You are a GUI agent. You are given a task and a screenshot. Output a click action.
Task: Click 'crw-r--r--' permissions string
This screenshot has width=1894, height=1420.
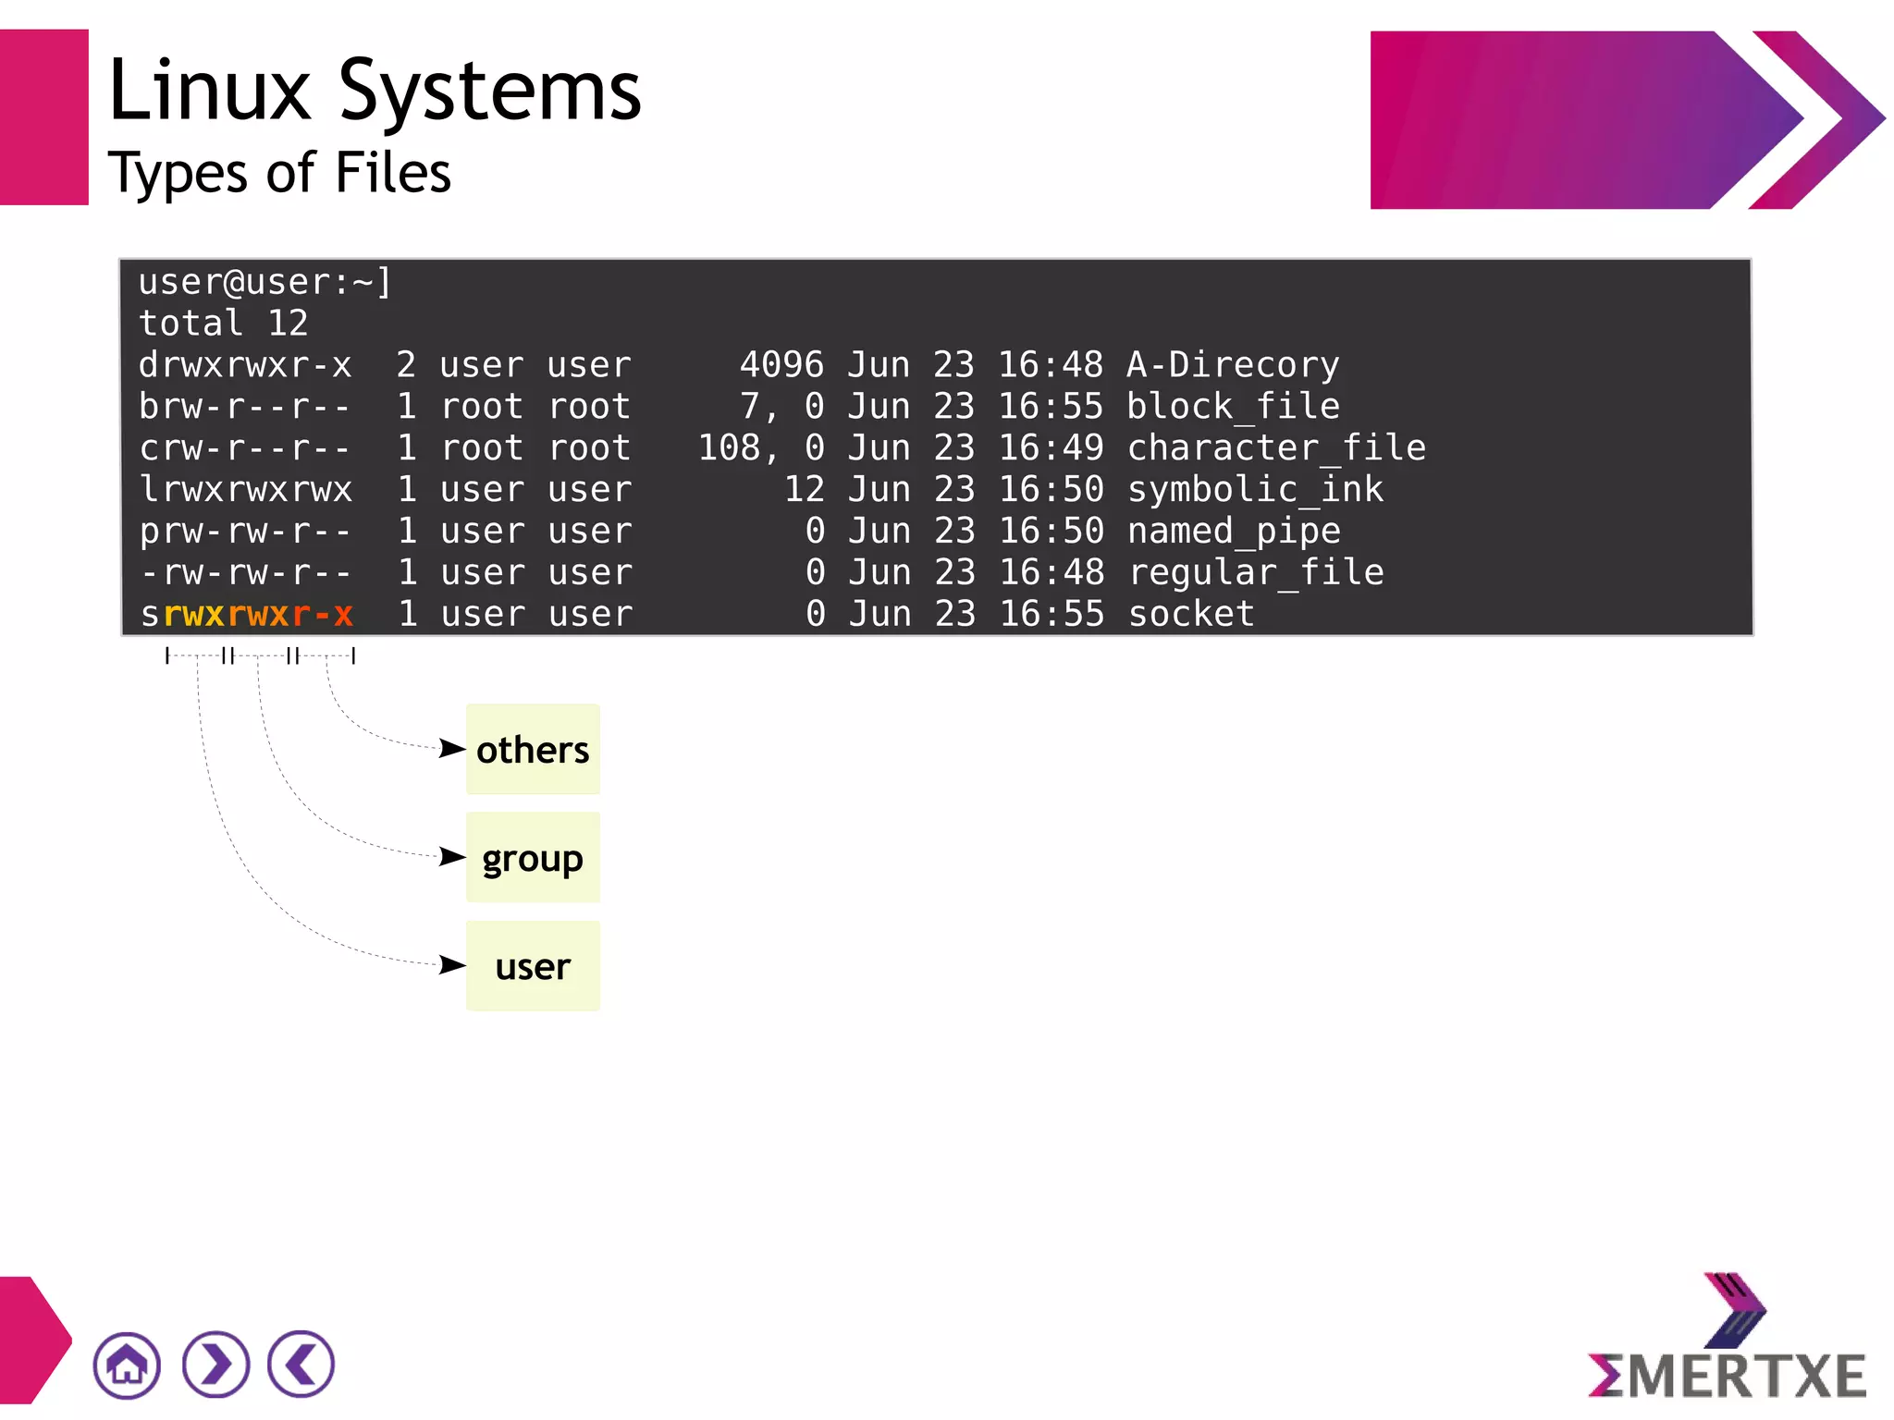coord(245,448)
